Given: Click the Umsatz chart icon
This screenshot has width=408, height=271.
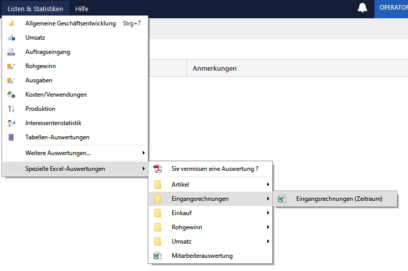Looking at the screenshot, I should coord(11,38).
